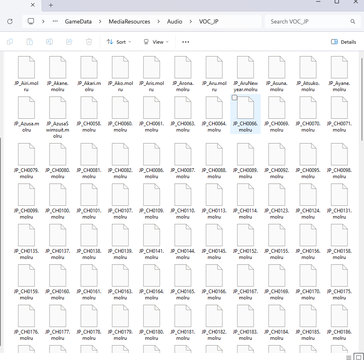Viewport: 364px width, 360px height.
Task: Select file JP_CH0098.molru
Action: (x=339, y=161)
